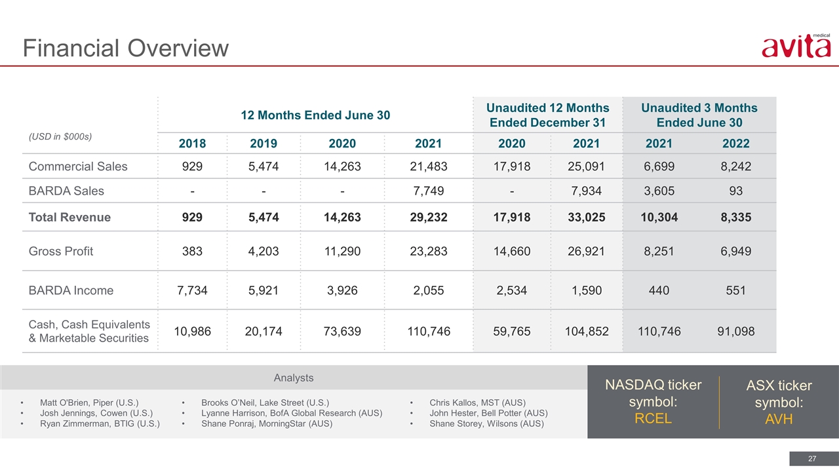The height and width of the screenshot is (472, 839).
Task: Select BARDA Income value 2,534
Action: click(x=511, y=290)
